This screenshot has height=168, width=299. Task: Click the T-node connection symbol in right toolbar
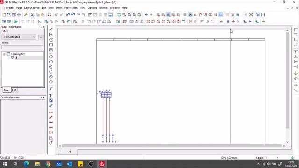click(296, 51)
